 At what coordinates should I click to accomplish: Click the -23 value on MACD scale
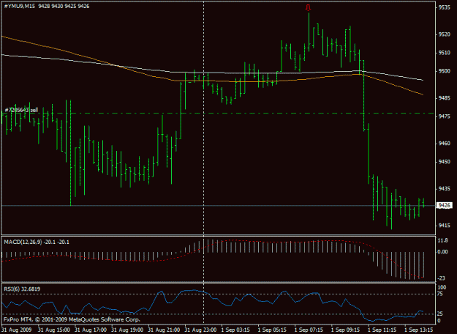pos(442,278)
